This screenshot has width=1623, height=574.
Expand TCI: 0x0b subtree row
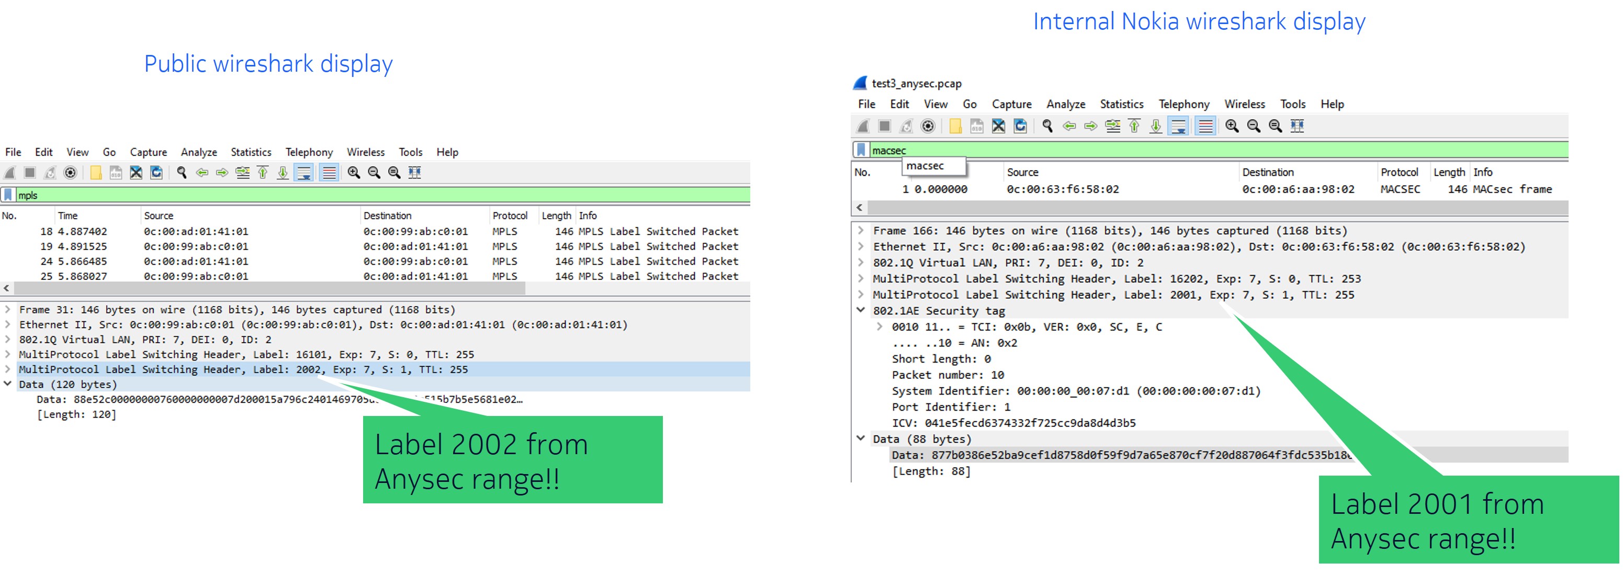pos(880,327)
